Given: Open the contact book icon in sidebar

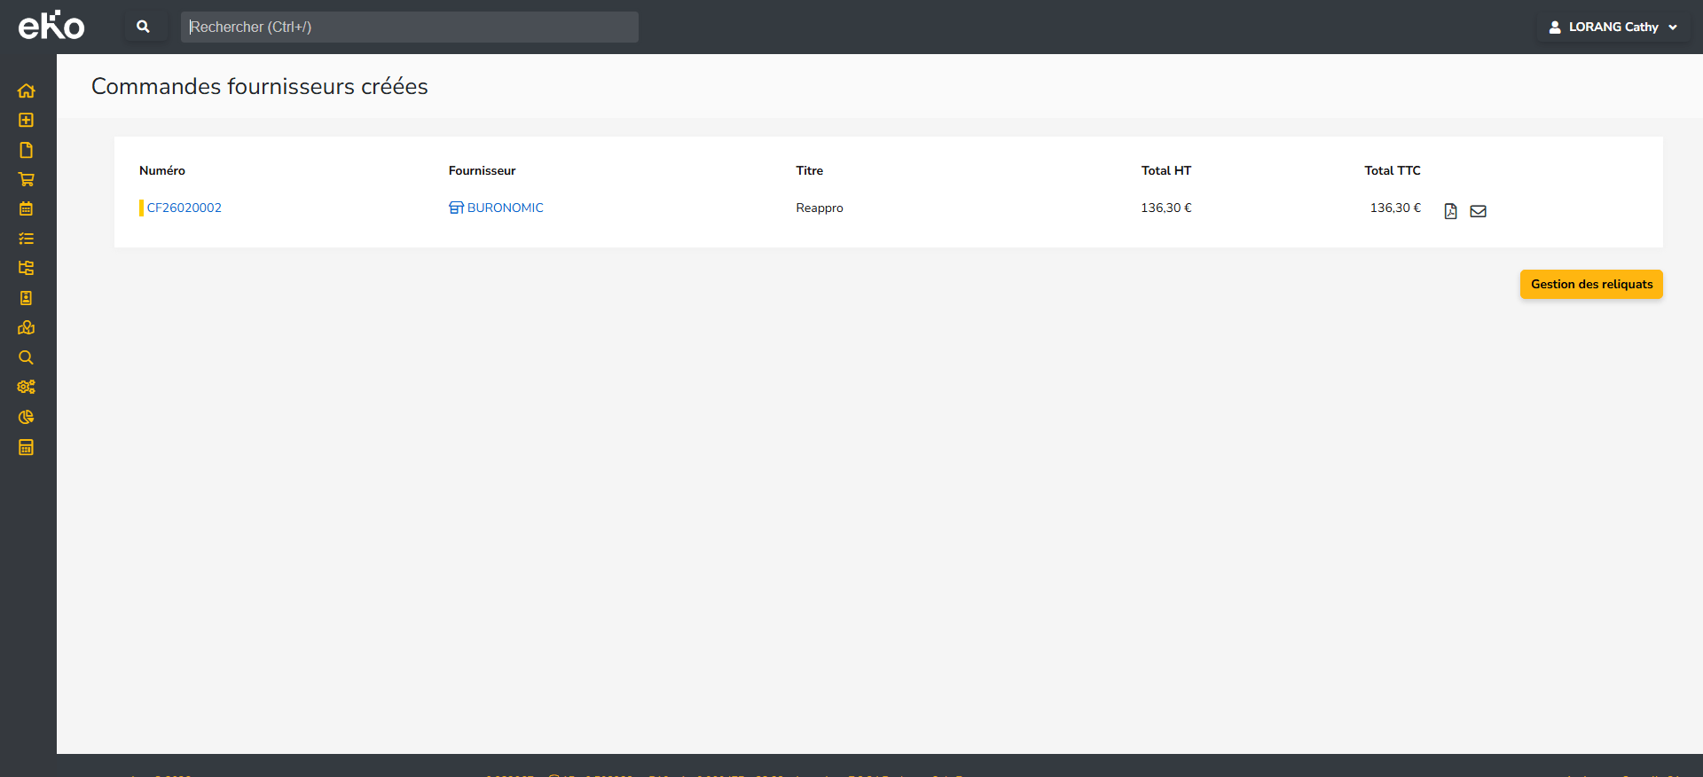Looking at the screenshot, I should (x=27, y=298).
